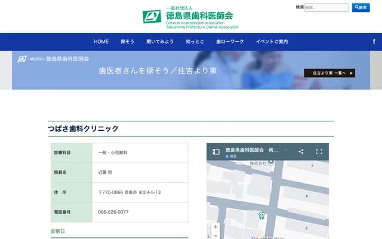Click the tooth marker on the map

coord(261,216)
